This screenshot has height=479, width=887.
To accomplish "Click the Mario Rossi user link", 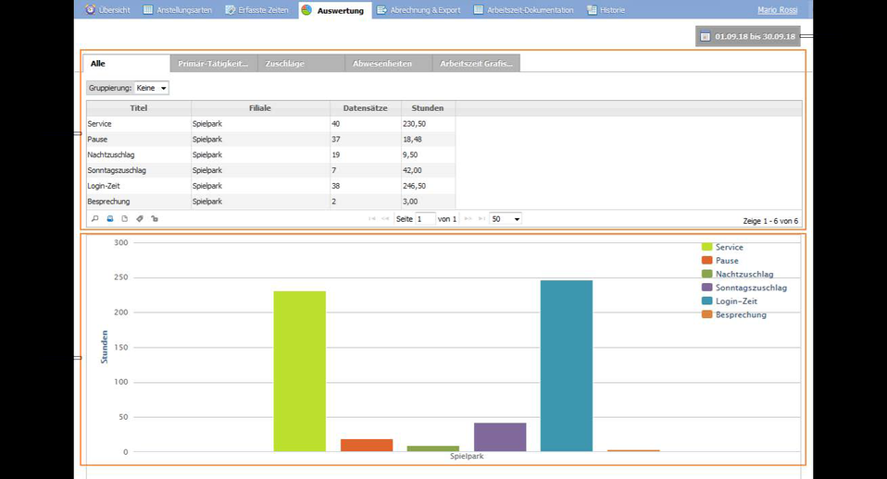I will [x=777, y=9].
